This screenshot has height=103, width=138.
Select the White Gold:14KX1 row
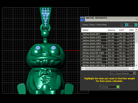(x=108, y=62)
